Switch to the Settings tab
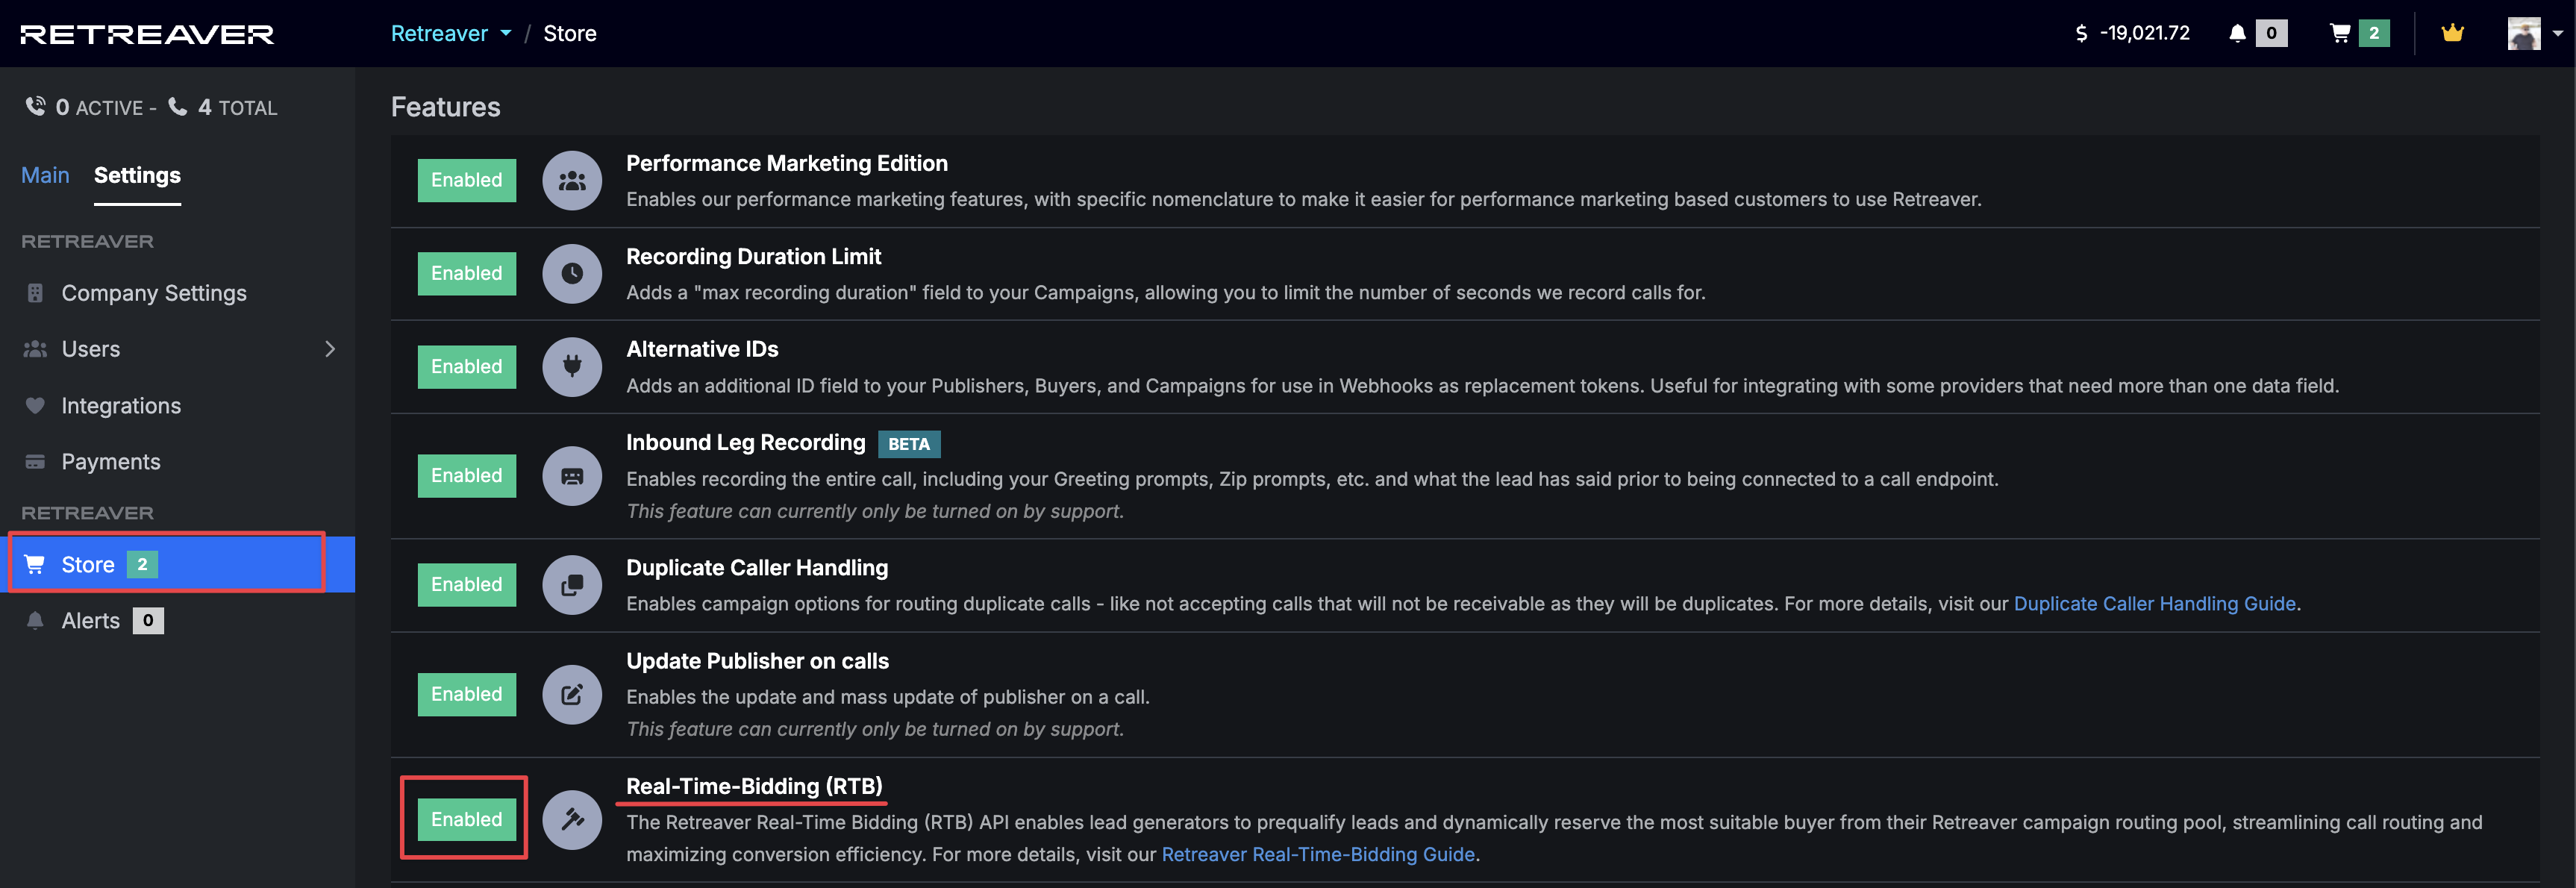This screenshot has width=2576, height=888. pyautogui.click(x=137, y=175)
